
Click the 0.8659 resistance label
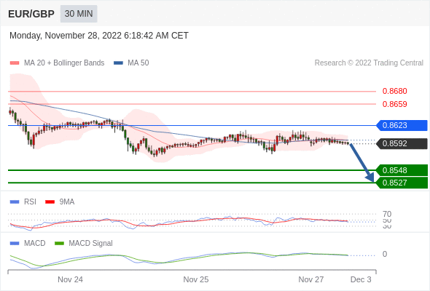[394, 104]
